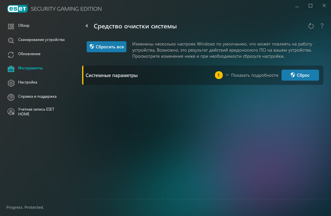Expand Показать подробности
The height and width of the screenshot is (216, 331).
point(252,75)
